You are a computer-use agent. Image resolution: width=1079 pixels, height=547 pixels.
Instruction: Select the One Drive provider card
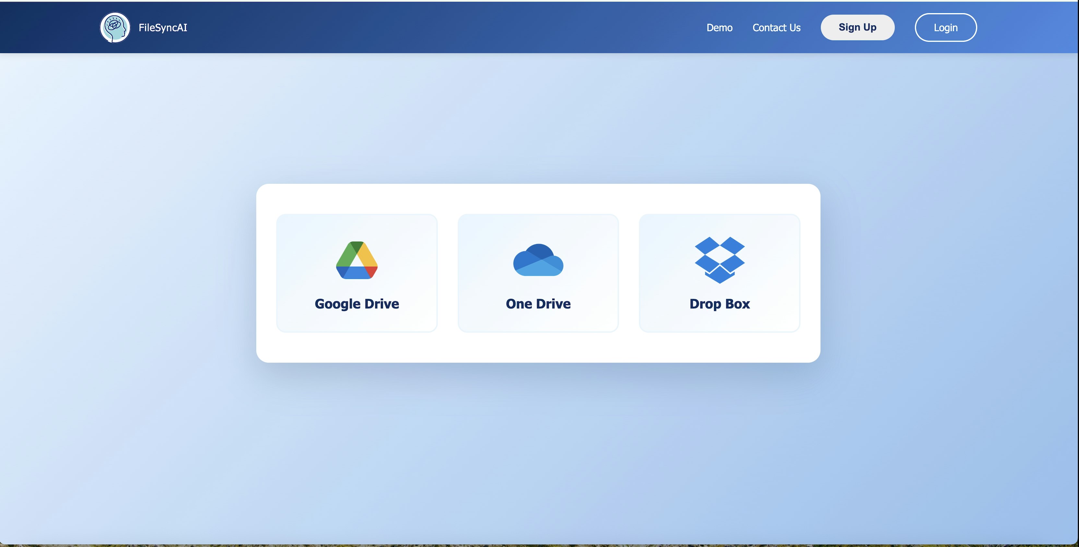pos(538,273)
